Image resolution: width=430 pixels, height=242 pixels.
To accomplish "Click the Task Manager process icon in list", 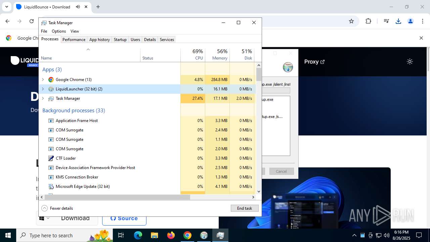I will 51,98.
